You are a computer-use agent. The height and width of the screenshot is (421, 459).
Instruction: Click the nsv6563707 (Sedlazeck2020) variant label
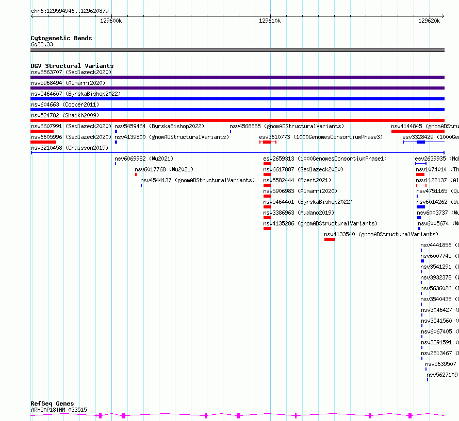[x=71, y=72]
